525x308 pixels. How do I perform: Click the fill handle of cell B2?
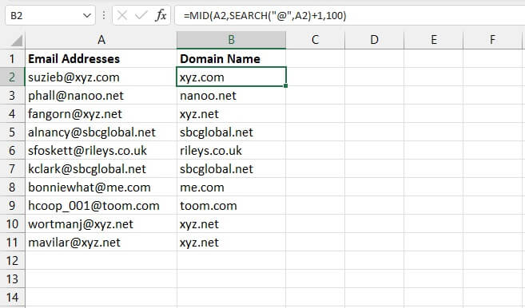[285, 86]
